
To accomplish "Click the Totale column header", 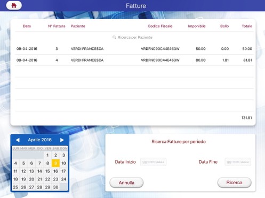I will [247, 26].
